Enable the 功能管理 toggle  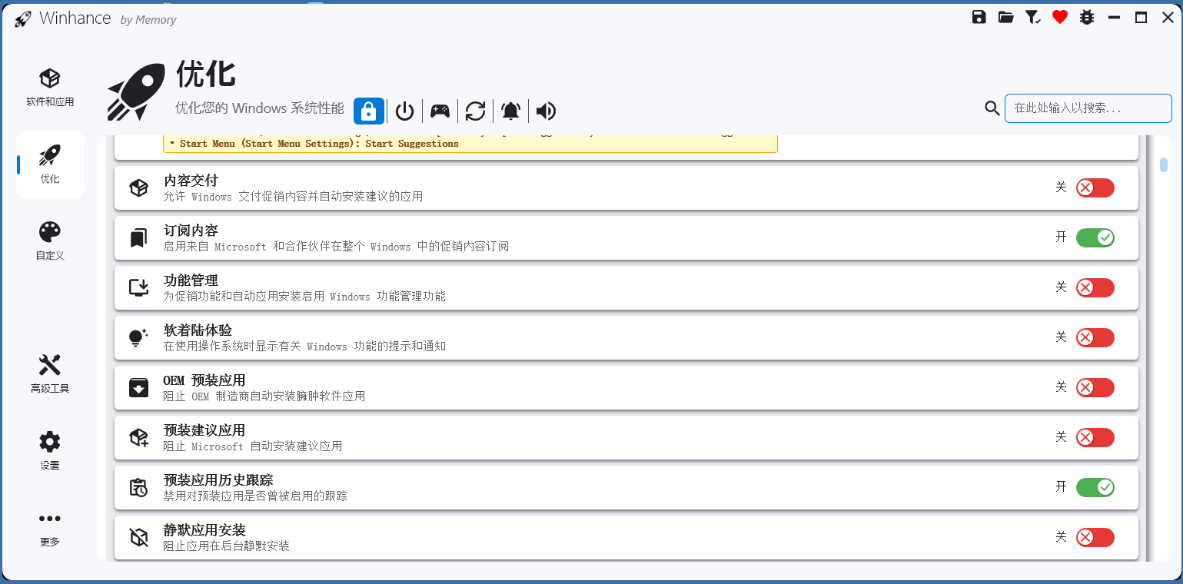[1095, 287]
